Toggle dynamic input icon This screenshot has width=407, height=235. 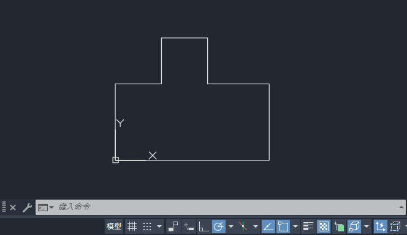189,226
